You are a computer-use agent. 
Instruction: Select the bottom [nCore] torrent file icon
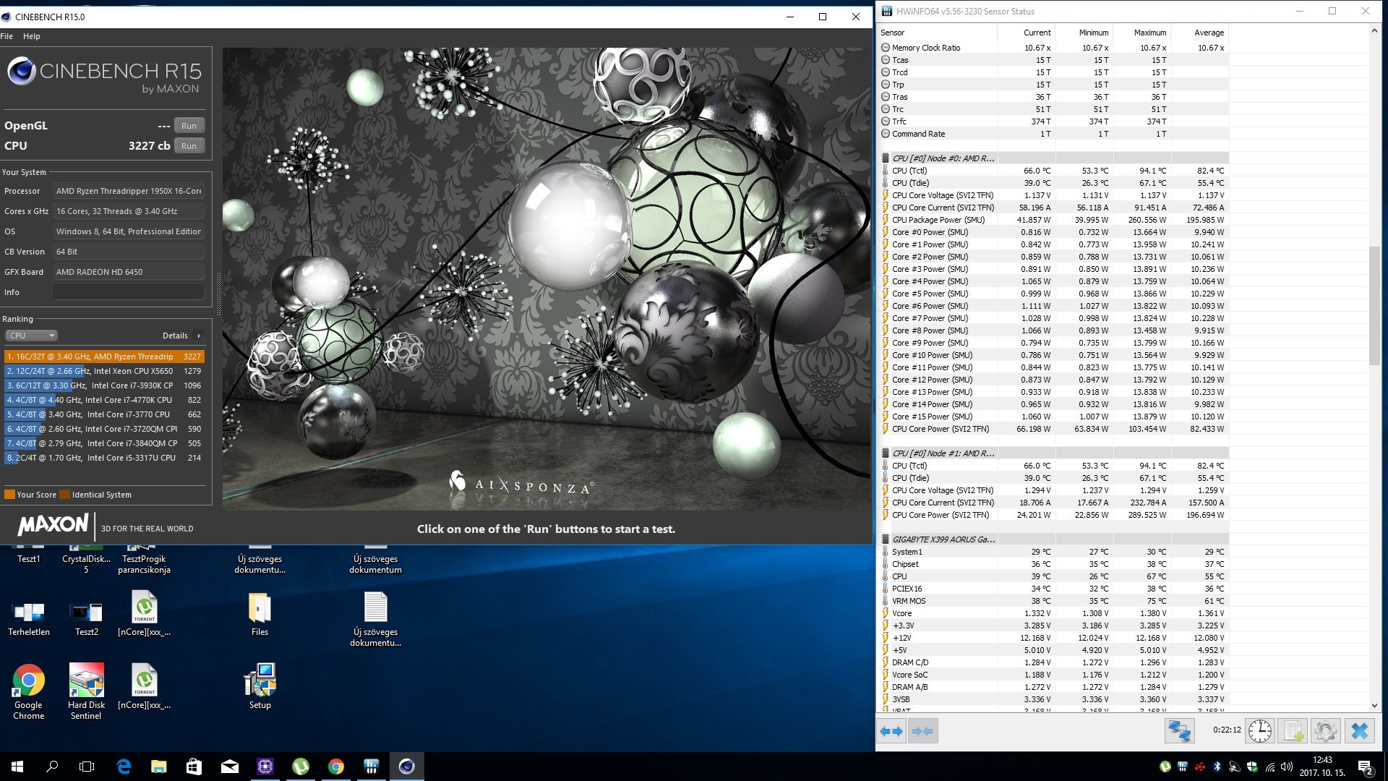coord(144,686)
